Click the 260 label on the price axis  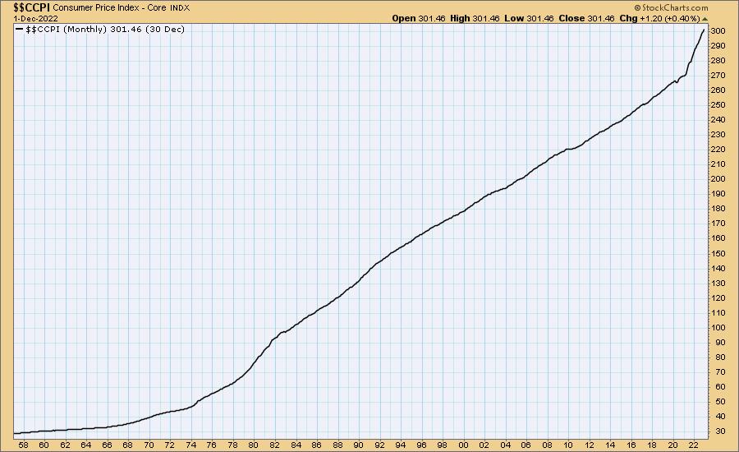(718, 90)
